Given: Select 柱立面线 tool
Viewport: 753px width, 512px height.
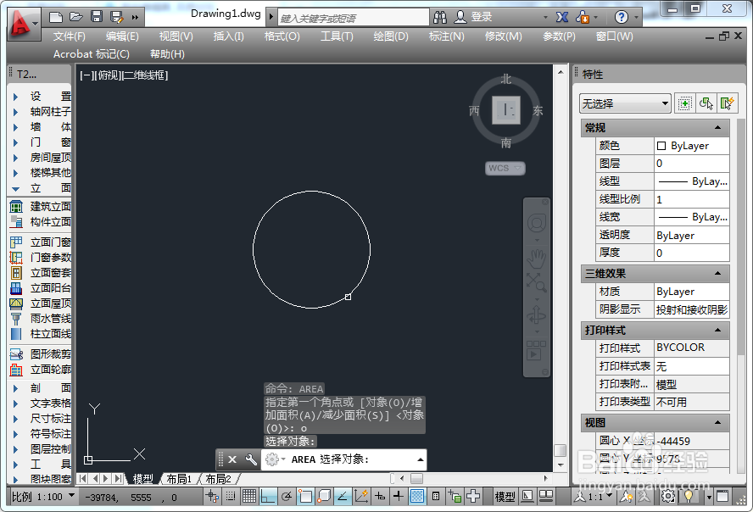Looking at the screenshot, I should pos(40,333).
